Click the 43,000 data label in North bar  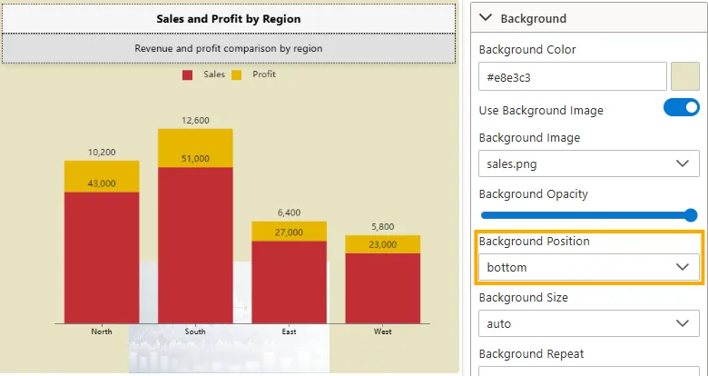[x=102, y=183]
